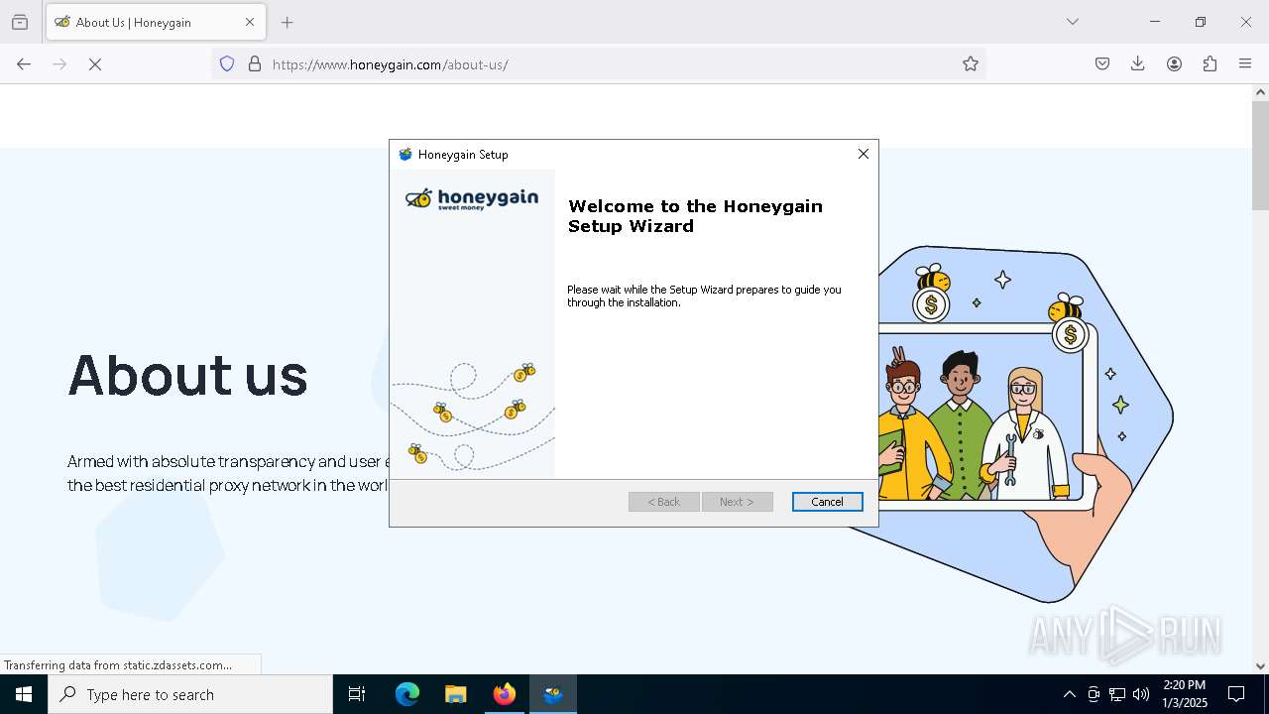The width and height of the screenshot is (1269, 714).
Task: Open the Firefox downloads panel
Action: (x=1138, y=64)
